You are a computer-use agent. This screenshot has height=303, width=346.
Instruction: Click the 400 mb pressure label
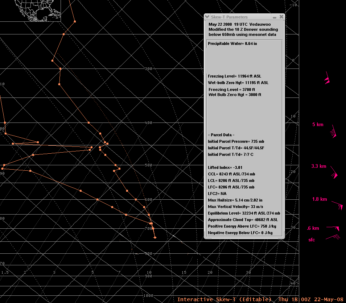pyautogui.click(x=148, y=123)
